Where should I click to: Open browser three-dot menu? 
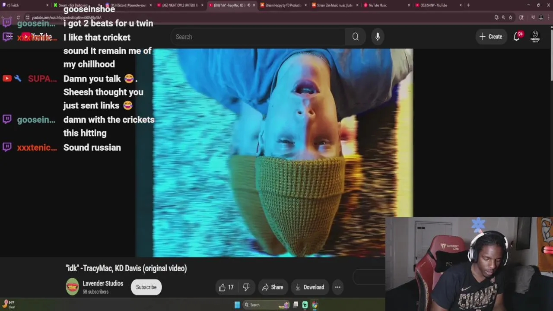point(549,17)
